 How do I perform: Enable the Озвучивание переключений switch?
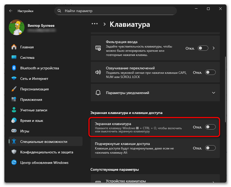(x=210, y=72)
